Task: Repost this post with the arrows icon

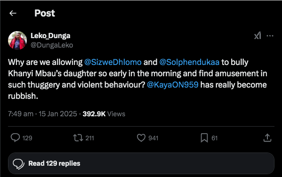Action: 78,138
